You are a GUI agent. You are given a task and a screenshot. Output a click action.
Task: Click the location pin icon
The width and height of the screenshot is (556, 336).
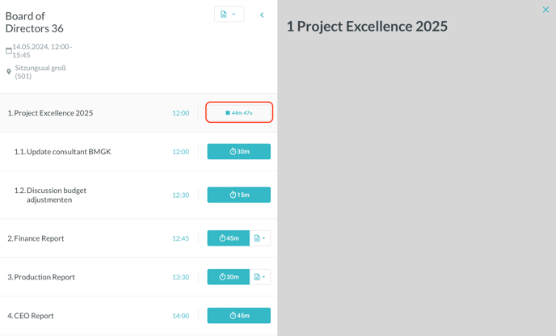click(x=9, y=72)
